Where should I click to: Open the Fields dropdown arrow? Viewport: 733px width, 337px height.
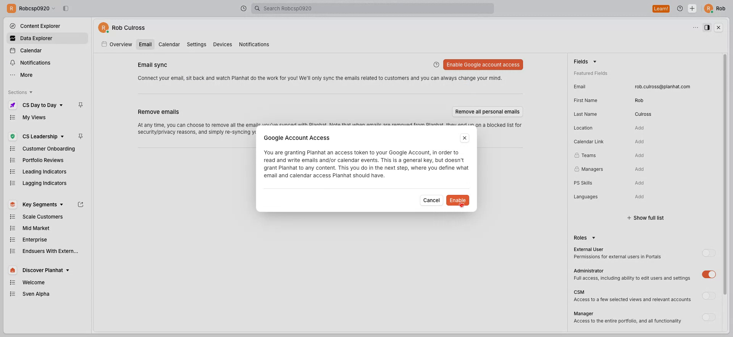594,62
